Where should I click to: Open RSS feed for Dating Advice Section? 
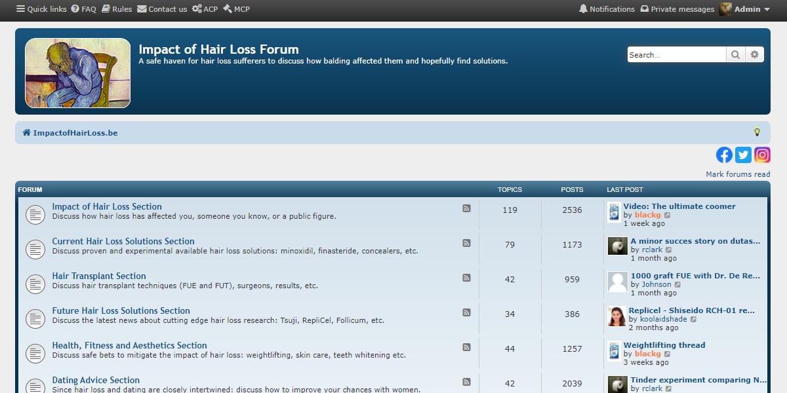[x=467, y=382]
